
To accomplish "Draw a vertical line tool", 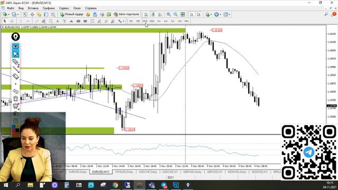I will (x=21, y=21).
